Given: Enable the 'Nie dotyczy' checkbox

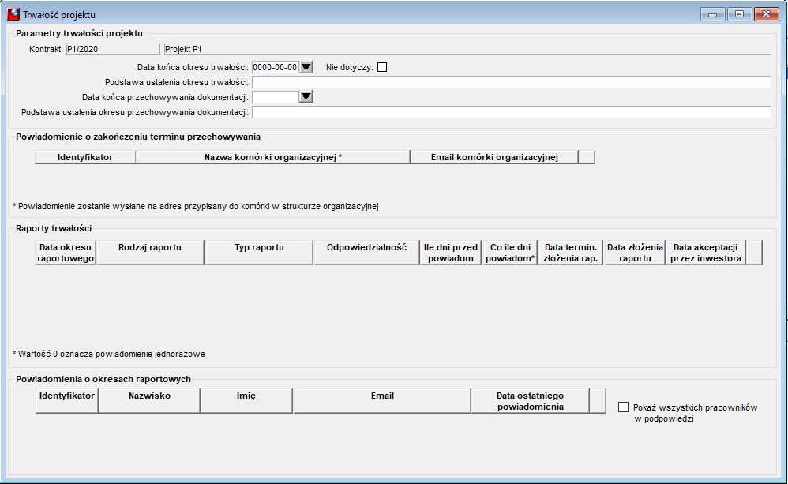Looking at the screenshot, I should tap(382, 67).
